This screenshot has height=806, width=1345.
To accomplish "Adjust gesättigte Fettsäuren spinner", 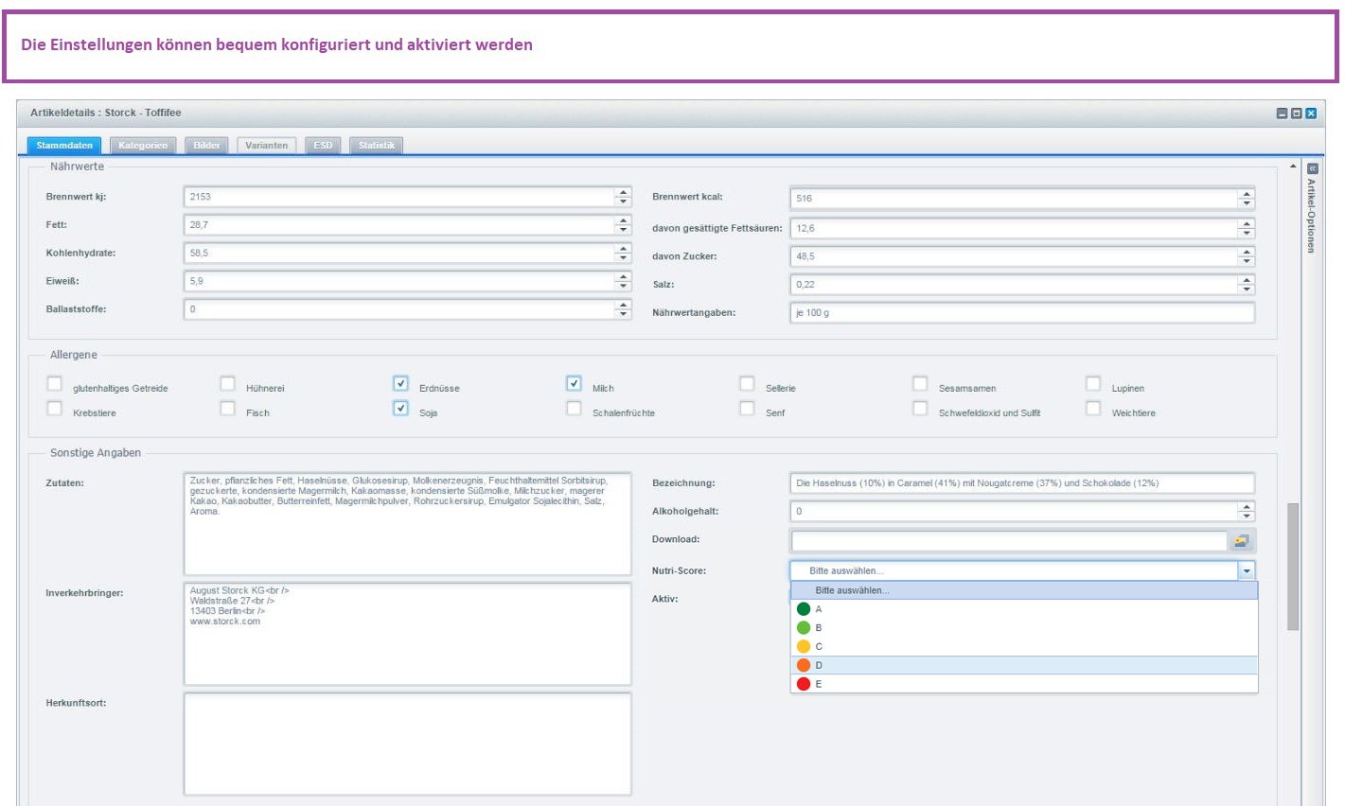I will point(1247,228).
